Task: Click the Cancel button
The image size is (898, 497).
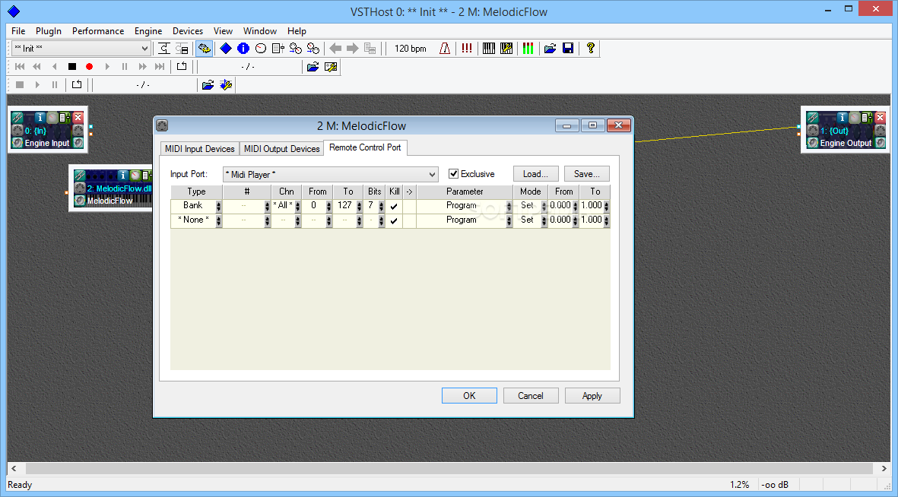Action: (530, 396)
